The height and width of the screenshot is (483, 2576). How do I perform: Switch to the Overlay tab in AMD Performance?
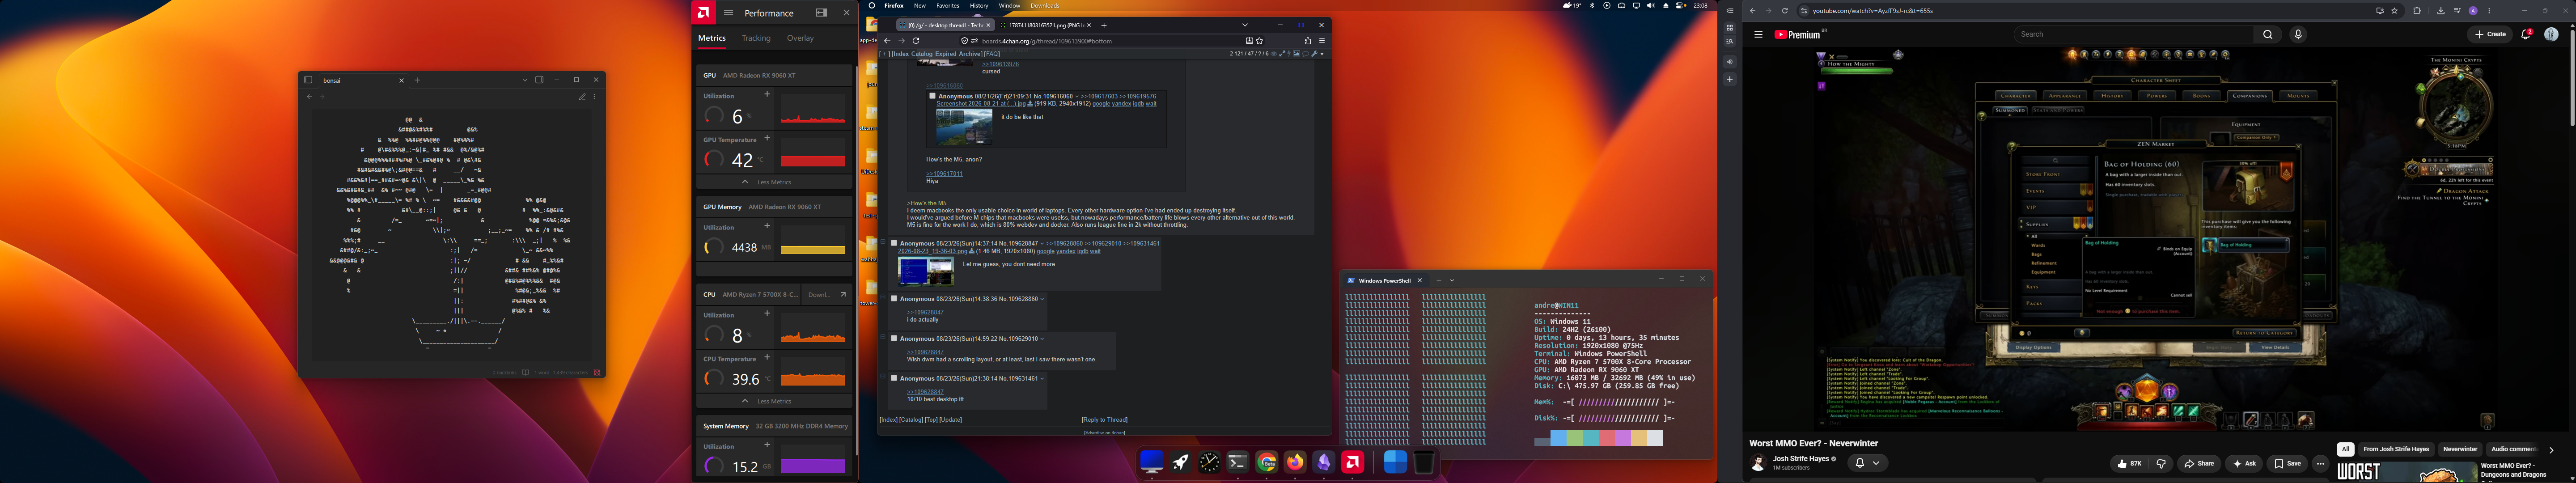click(800, 38)
